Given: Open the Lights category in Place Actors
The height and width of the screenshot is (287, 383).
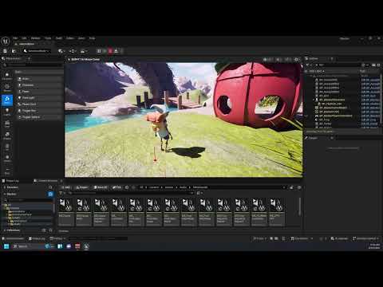Looking at the screenshot, I should [7, 112].
